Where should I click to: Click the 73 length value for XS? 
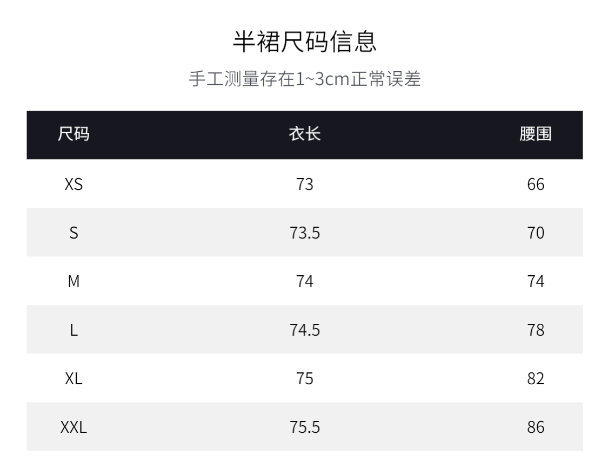click(x=305, y=185)
